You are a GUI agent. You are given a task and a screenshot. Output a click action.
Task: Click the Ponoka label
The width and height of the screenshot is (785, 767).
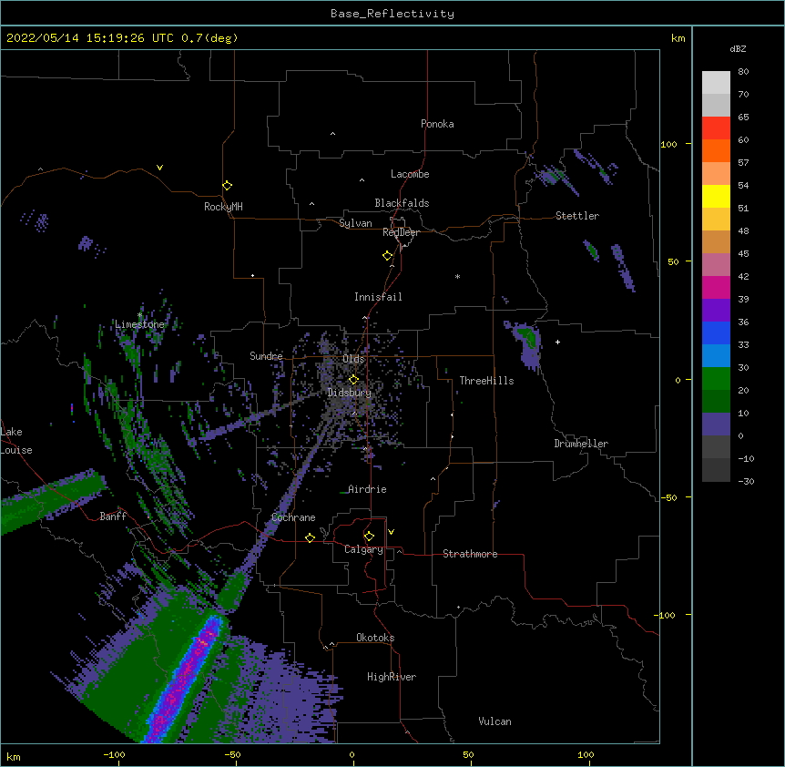pyautogui.click(x=437, y=124)
